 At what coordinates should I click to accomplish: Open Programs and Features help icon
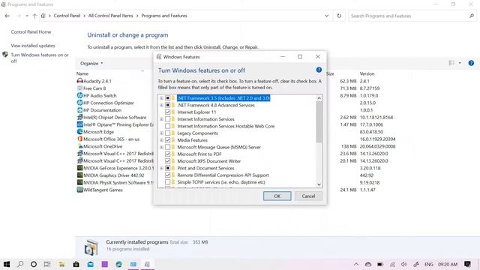pyautogui.click(x=471, y=63)
